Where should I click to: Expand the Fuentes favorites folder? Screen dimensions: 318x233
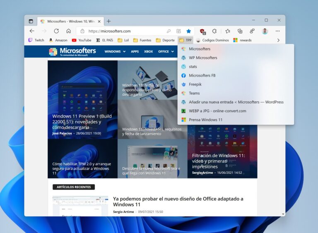tap(142, 40)
